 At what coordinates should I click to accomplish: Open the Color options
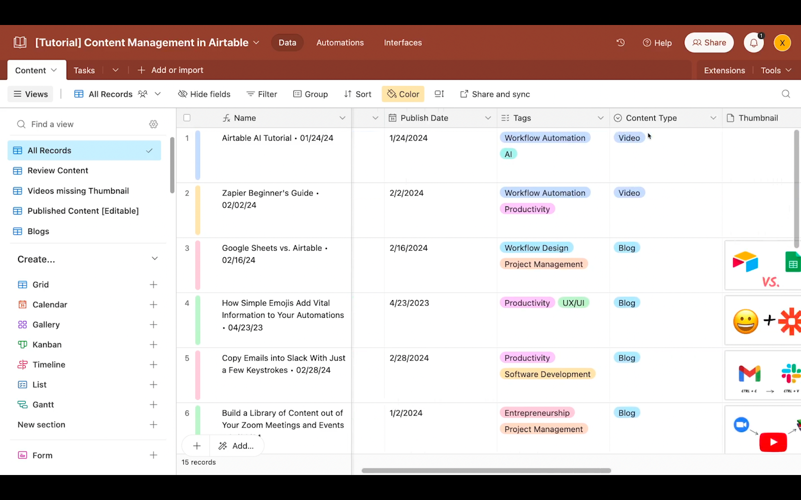[403, 94]
